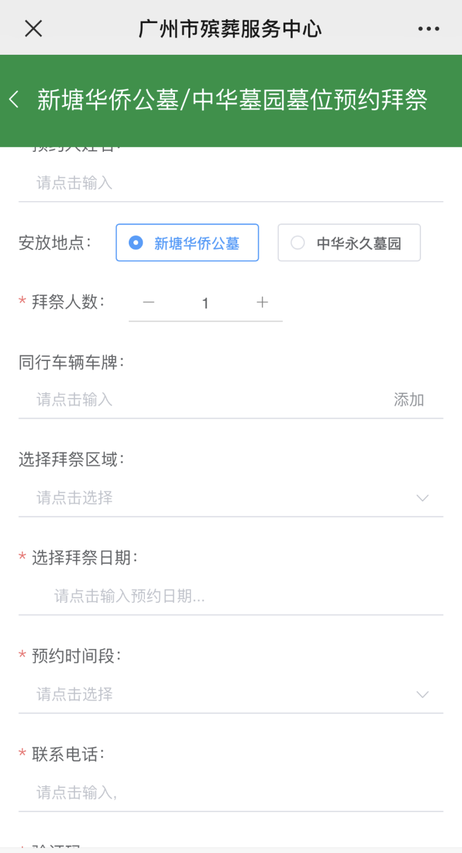Viewport: 462px width, 853px height.
Task: Expand the 选择拜祭区域 dropdown
Action: pos(219,498)
